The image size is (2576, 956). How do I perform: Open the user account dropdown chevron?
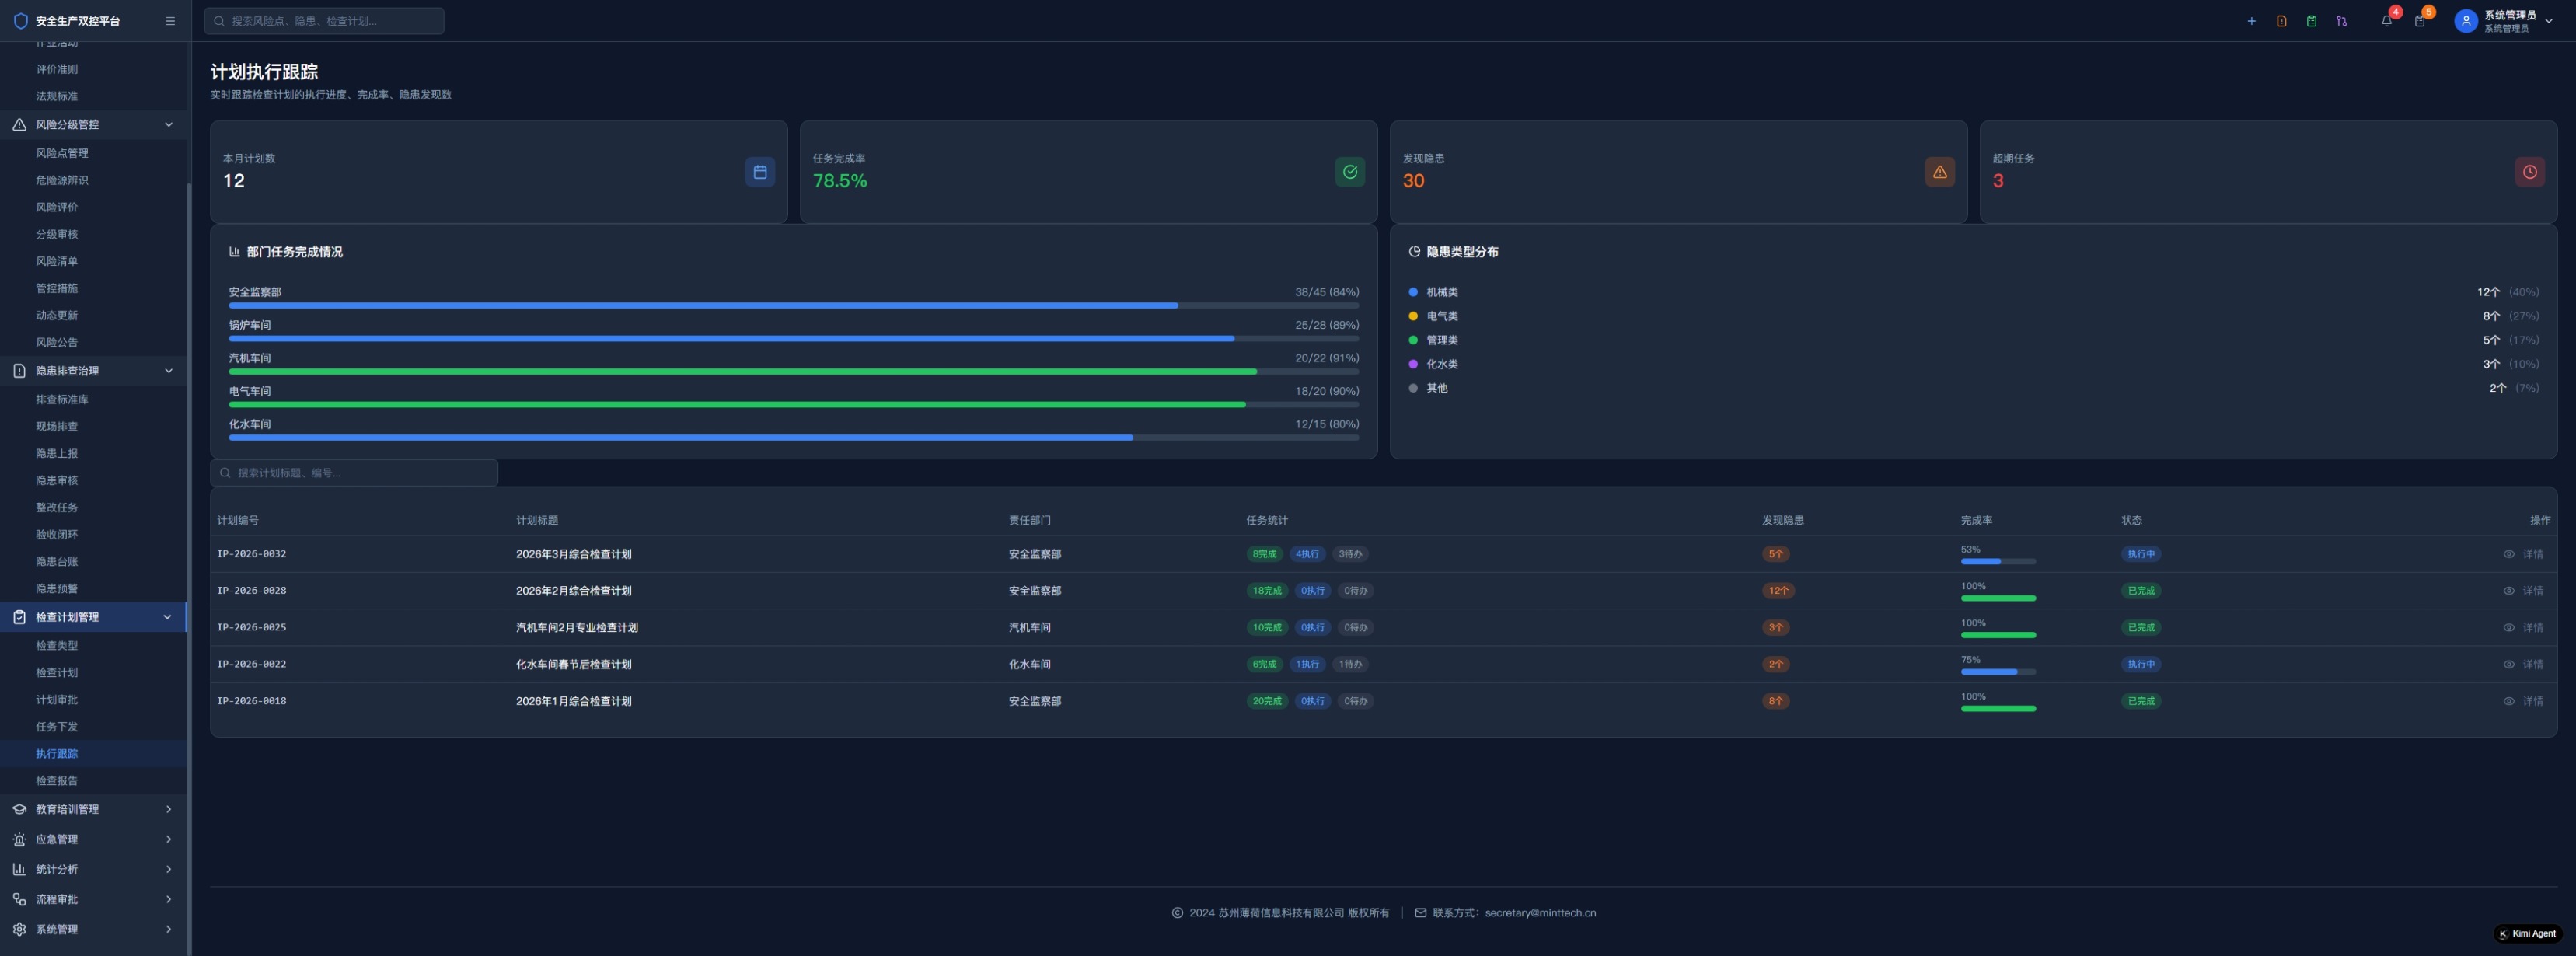(x=2549, y=21)
